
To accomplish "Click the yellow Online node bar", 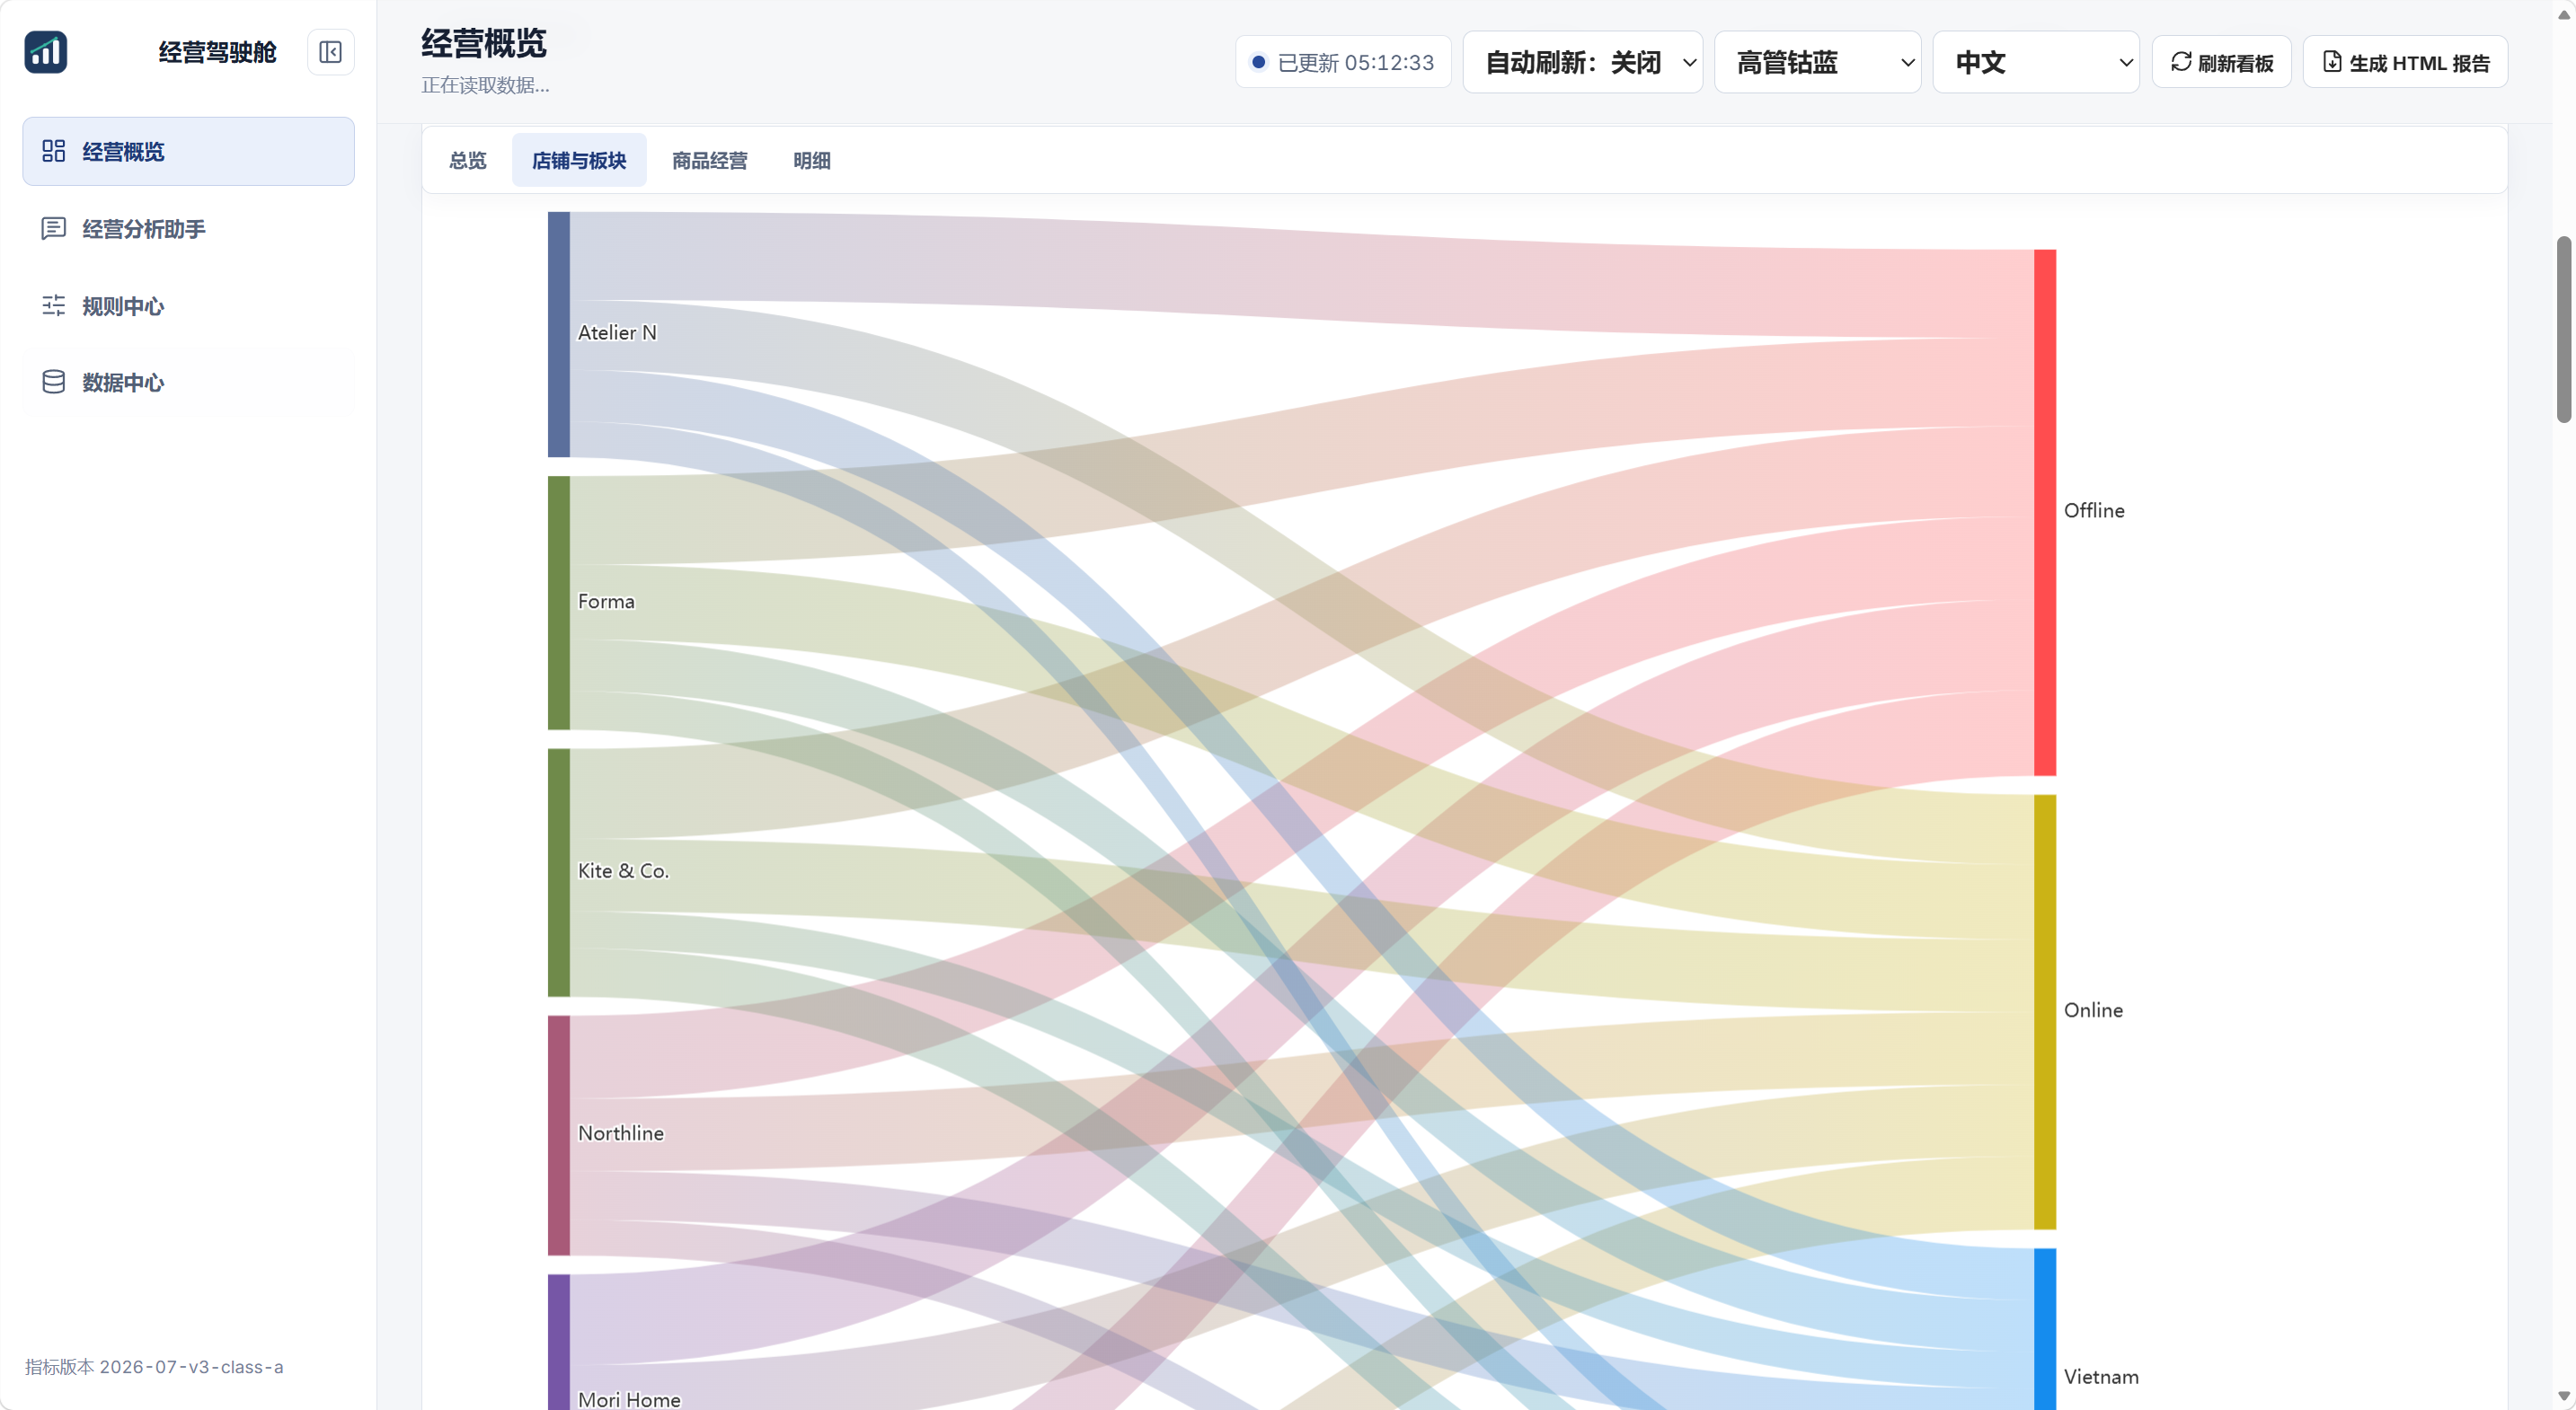I will tap(2045, 1012).
